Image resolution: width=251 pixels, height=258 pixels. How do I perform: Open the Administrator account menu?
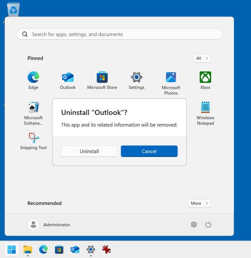tap(49, 224)
